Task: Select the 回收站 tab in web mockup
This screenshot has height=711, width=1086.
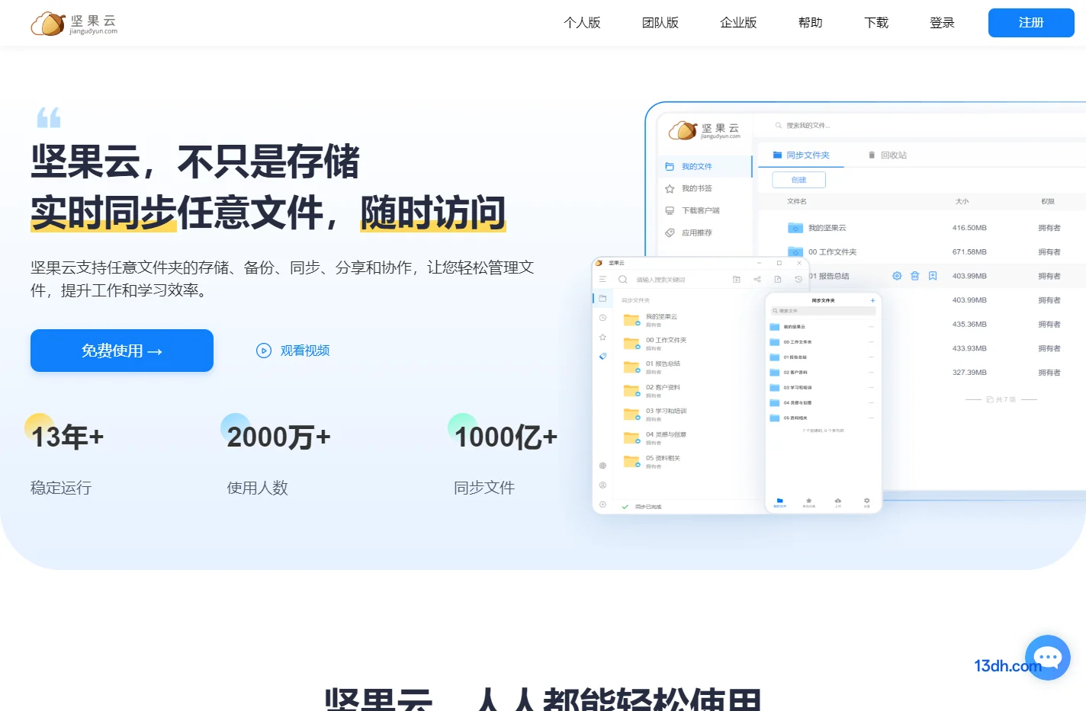Action: 888,155
